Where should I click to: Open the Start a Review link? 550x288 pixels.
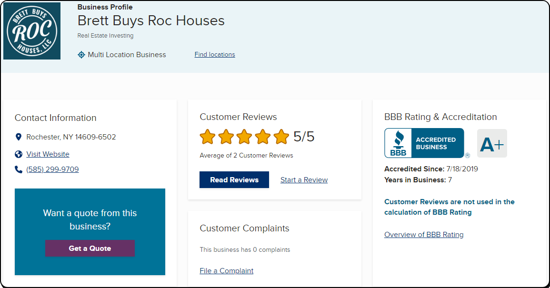click(x=304, y=180)
